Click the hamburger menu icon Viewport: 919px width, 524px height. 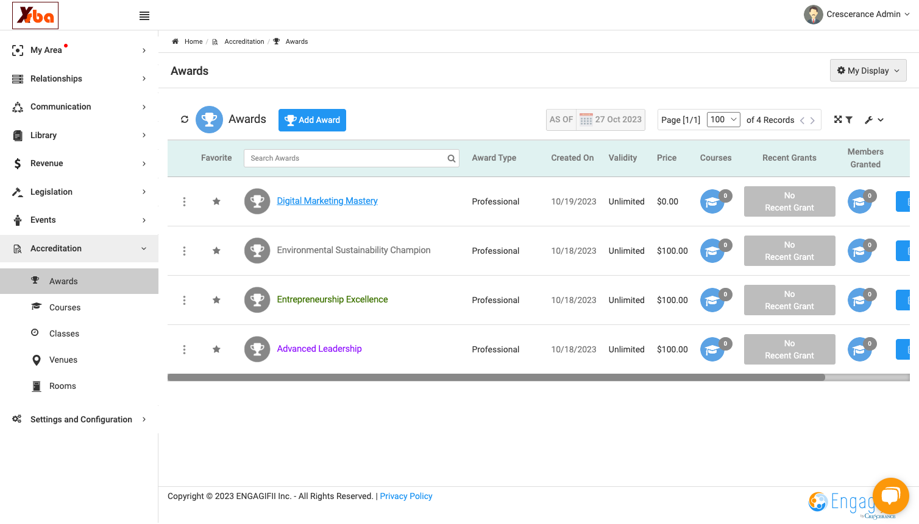click(144, 16)
